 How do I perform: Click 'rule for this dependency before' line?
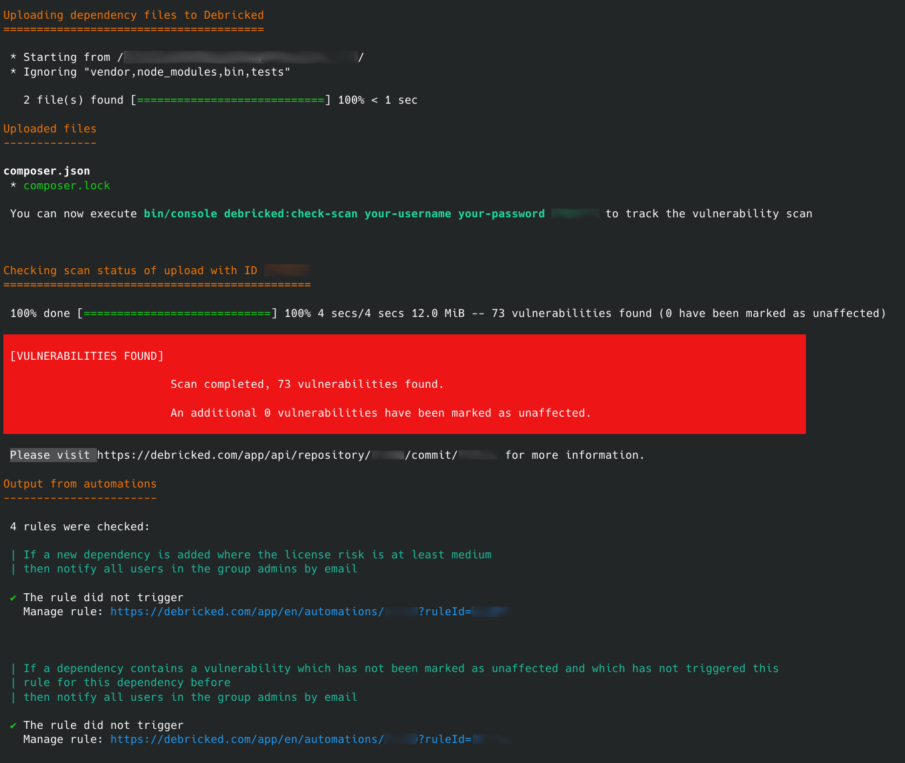pos(127,682)
